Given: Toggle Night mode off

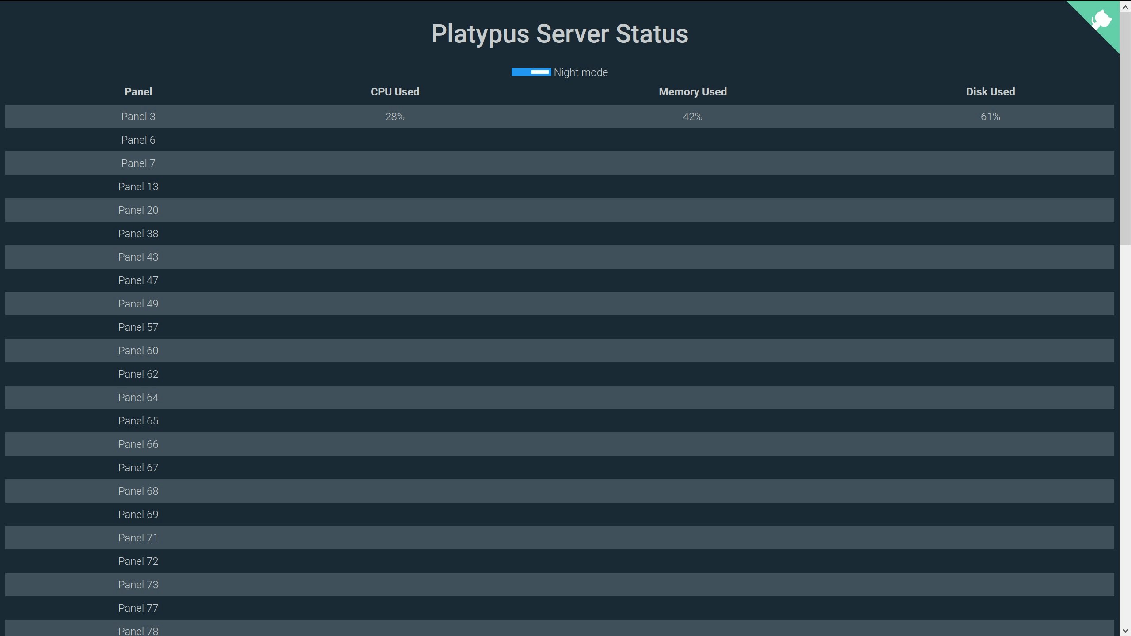Looking at the screenshot, I should [531, 72].
